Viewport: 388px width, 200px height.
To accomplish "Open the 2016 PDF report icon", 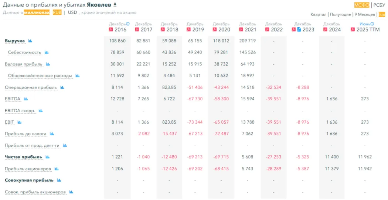I will 110,30.
